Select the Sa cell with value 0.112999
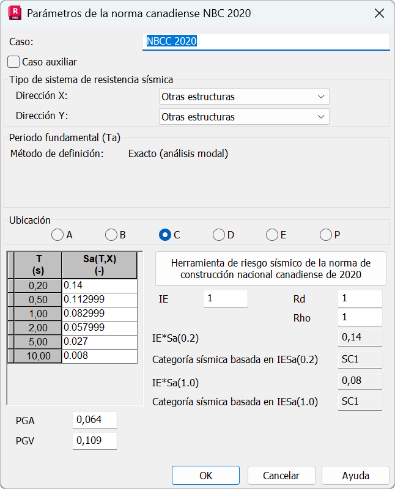This screenshot has height=489, width=395. 100,300
